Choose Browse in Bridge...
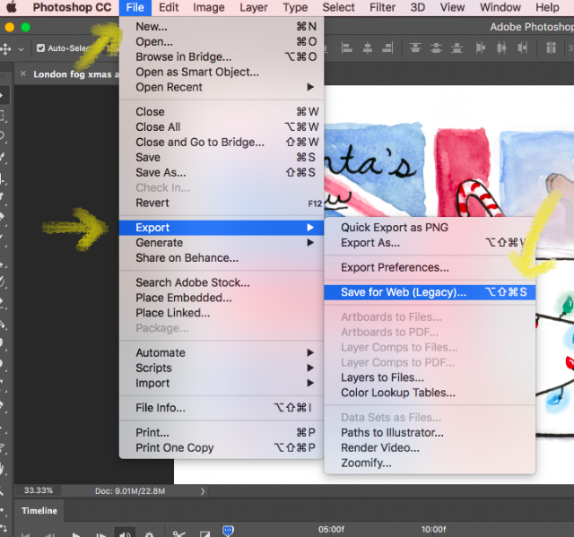The width and height of the screenshot is (574, 537). coord(222,56)
